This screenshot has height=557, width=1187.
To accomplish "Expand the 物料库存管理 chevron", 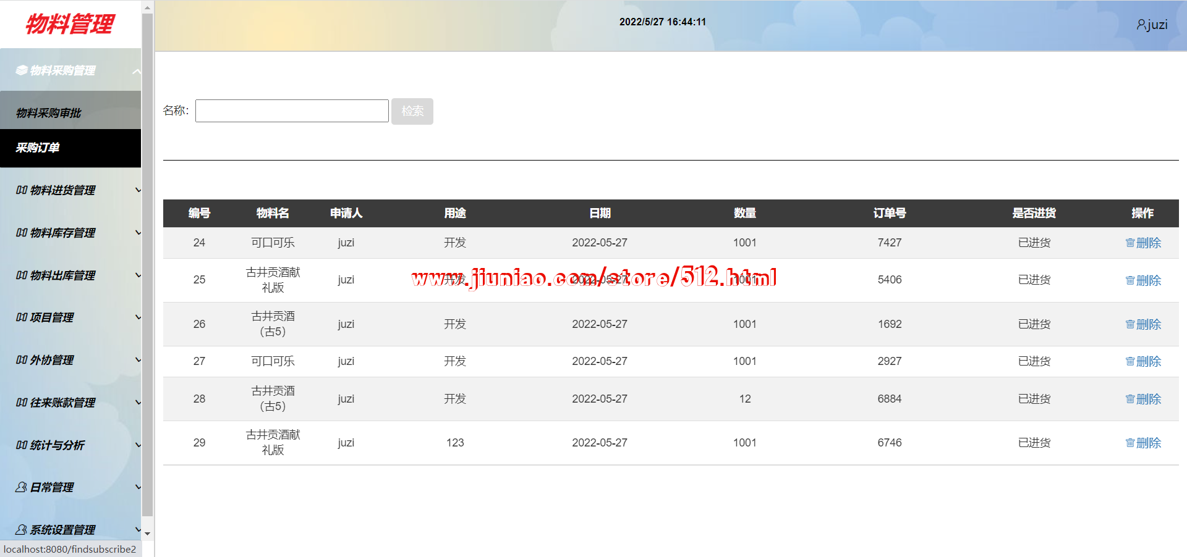I will tap(138, 233).
